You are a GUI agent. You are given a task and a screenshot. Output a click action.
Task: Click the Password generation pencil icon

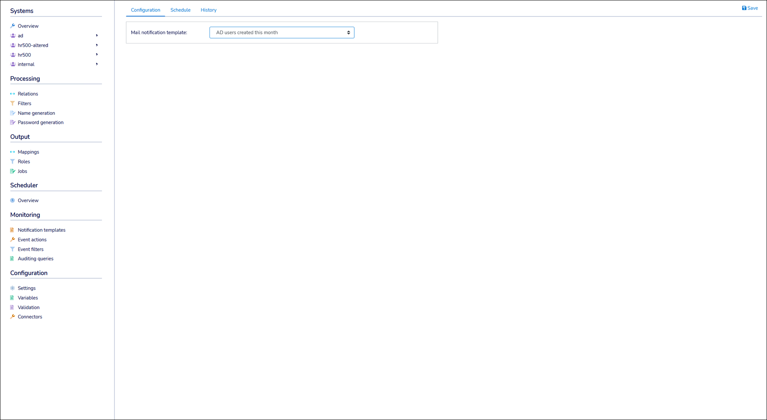12,122
